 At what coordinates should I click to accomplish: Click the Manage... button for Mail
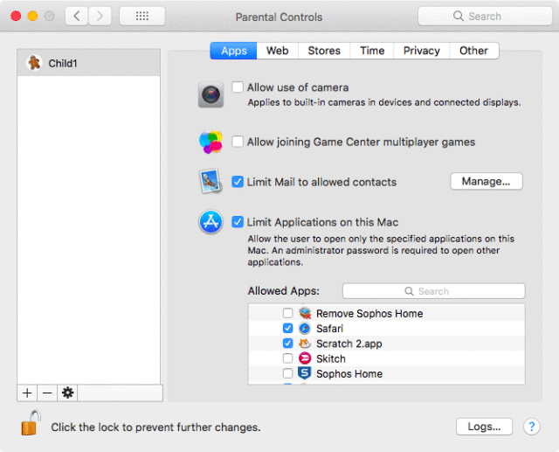tap(487, 181)
